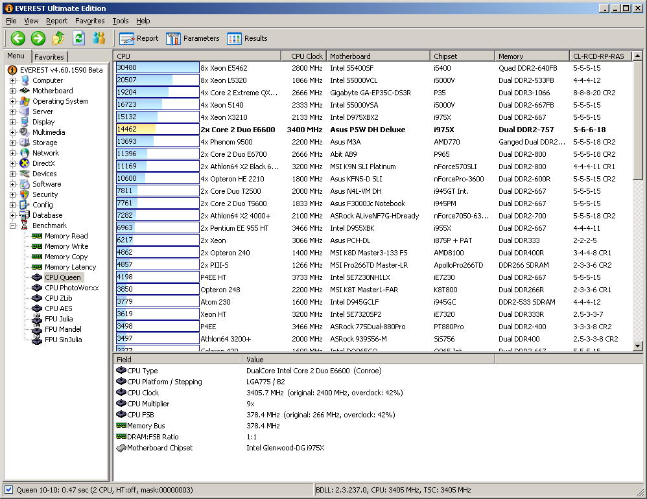647x499 pixels.
Task: Expand the Multimedia tree node
Action: [12, 132]
